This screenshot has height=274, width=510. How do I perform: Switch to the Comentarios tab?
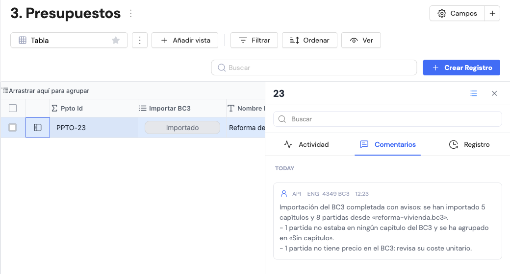point(388,144)
